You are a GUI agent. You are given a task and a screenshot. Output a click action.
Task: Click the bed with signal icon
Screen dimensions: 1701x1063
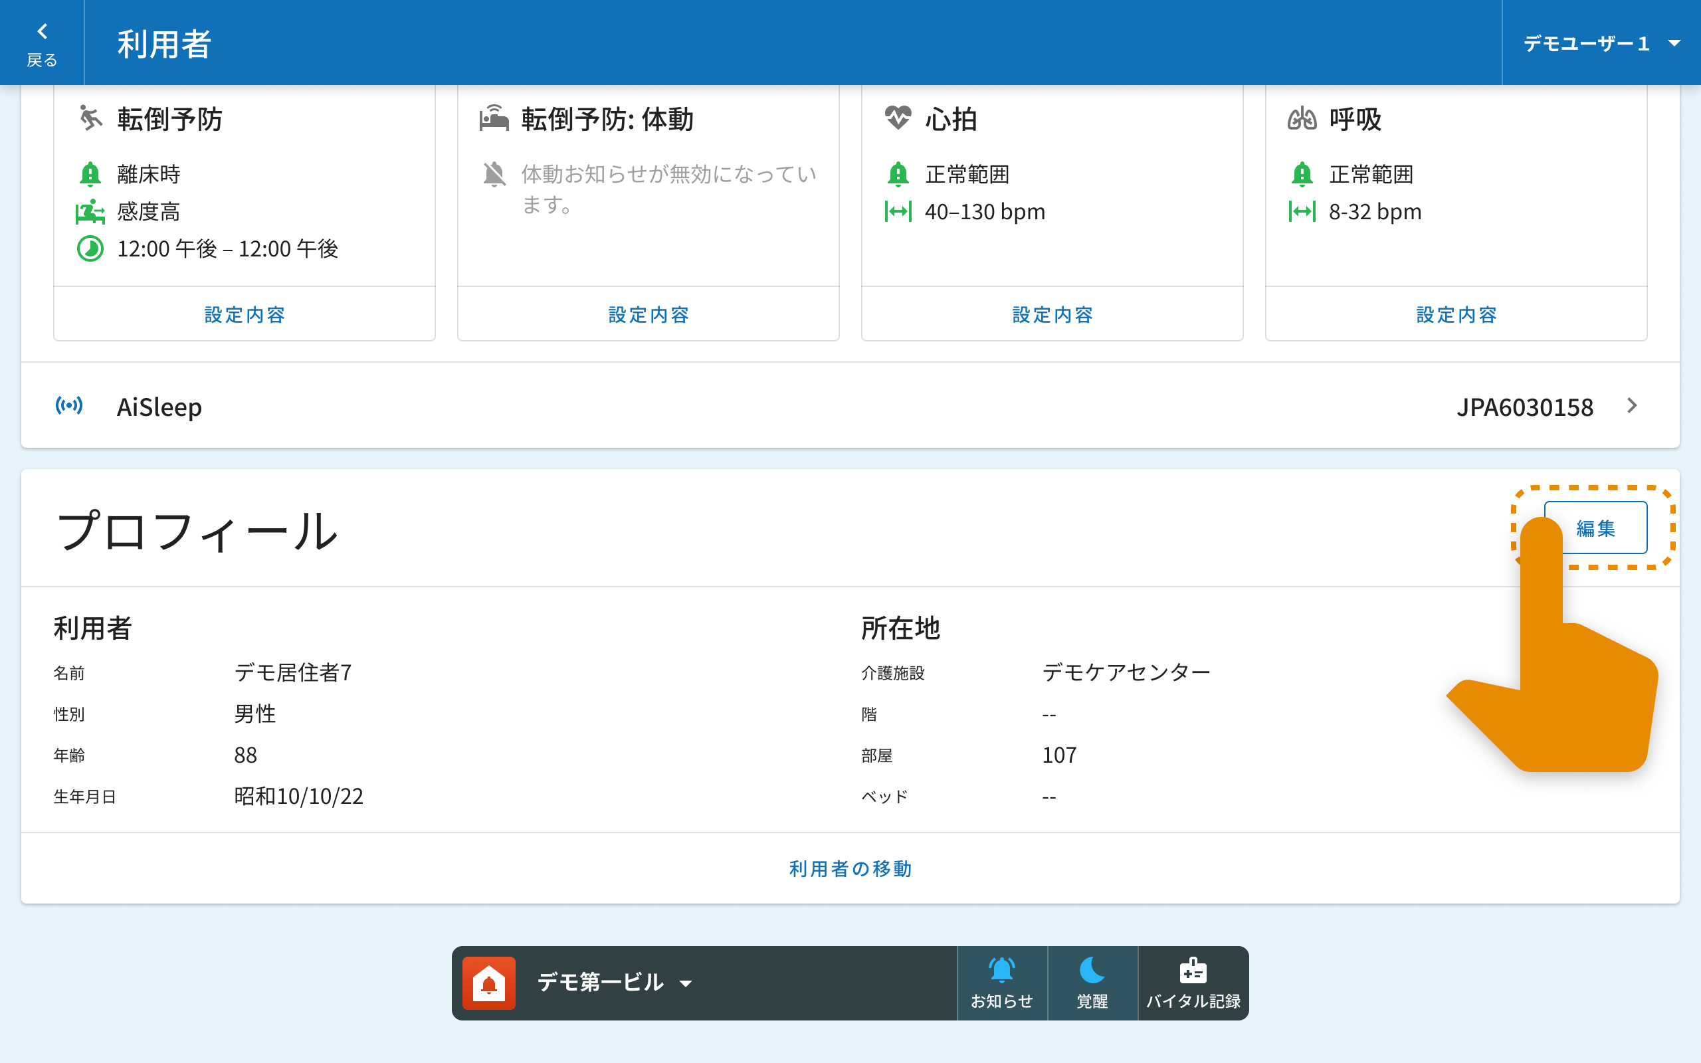494,118
